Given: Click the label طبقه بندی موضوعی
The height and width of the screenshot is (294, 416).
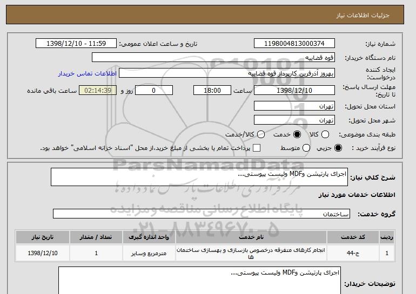Looking at the screenshot, I should pyautogui.click(x=367, y=135).
